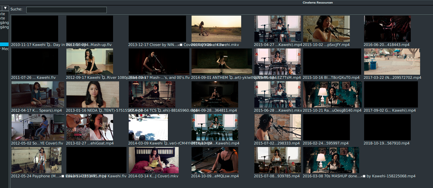433x188 pixels.
Task: Choose the 2012-05-02 So...YE Cover.flv thumbnail
Action: 38,127
